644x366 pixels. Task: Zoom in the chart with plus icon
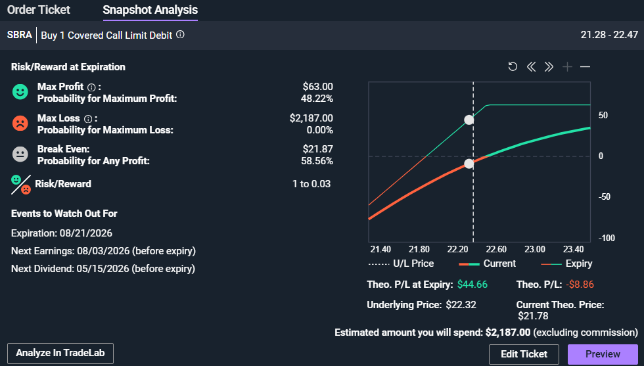pos(567,66)
